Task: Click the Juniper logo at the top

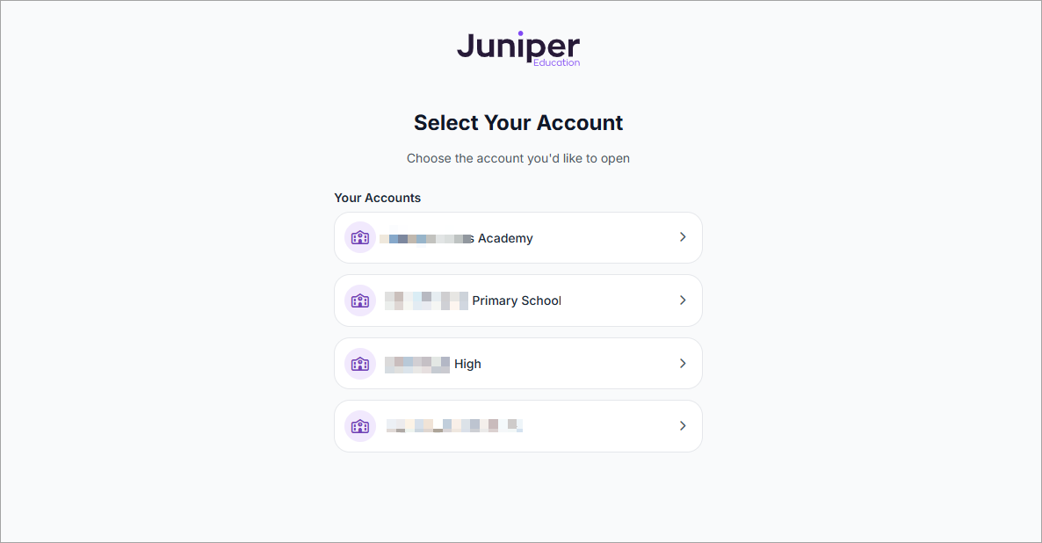Action: pos(518,48)
